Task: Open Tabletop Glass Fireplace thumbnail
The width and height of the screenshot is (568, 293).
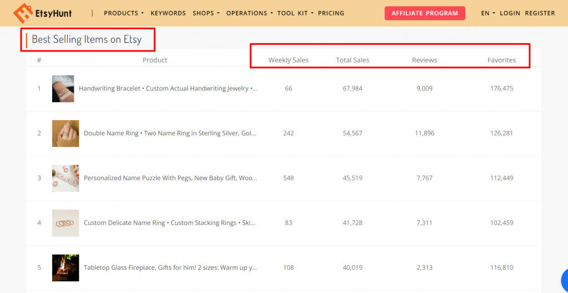Action: (65, 268)
